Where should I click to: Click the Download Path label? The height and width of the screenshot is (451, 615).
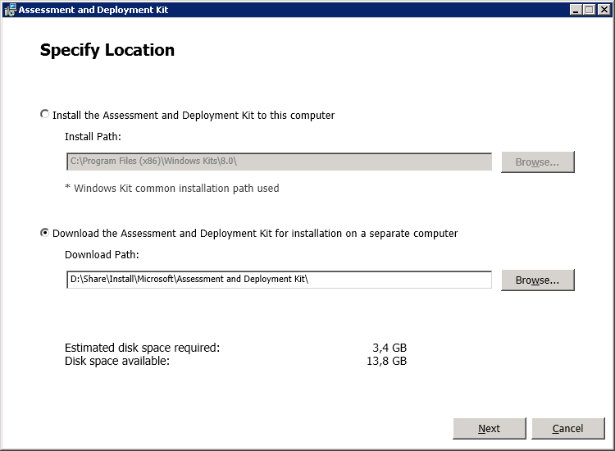(x=102, y=254)
